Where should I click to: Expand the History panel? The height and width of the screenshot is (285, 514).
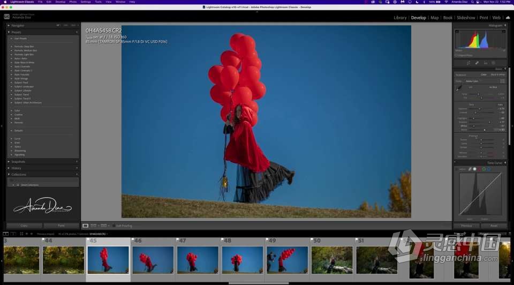pos(16,168)
